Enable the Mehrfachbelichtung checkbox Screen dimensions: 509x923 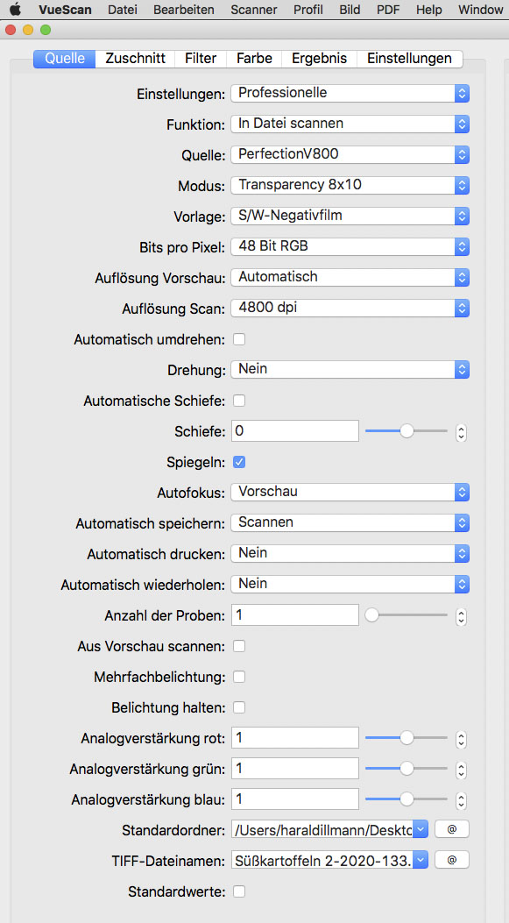pos(239,677)
